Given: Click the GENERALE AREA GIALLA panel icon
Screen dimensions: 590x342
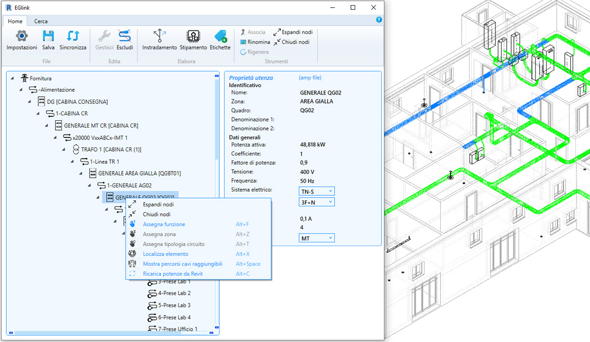Looking at the screenshot, I should click(92, 173).
